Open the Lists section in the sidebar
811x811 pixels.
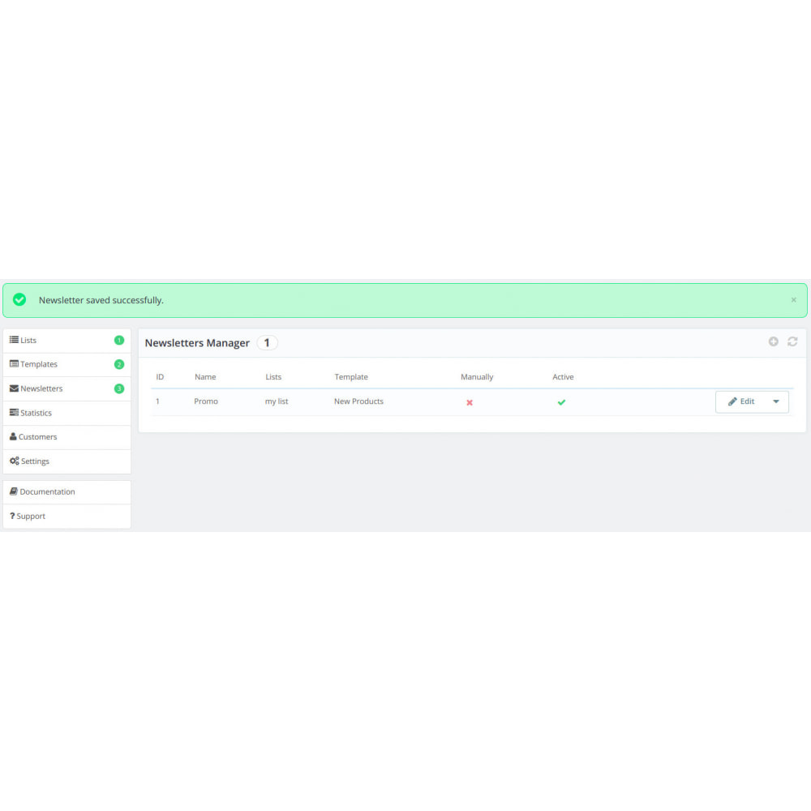tap(28, 341)
